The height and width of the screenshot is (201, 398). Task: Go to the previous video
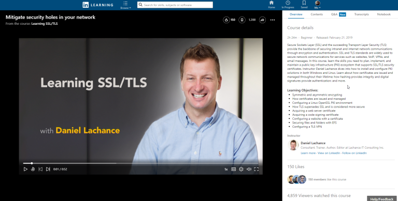click(x=40, y=169)
